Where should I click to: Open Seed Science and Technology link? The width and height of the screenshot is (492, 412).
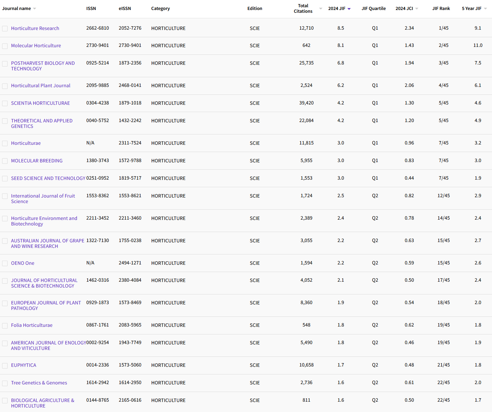[48, 178]
